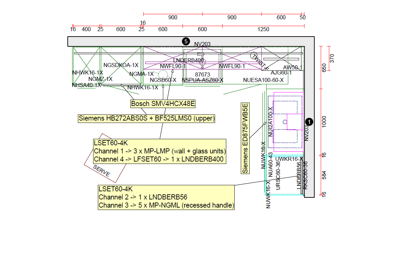
Task: Click the black circle marker numbered 1
Action: 309,122
